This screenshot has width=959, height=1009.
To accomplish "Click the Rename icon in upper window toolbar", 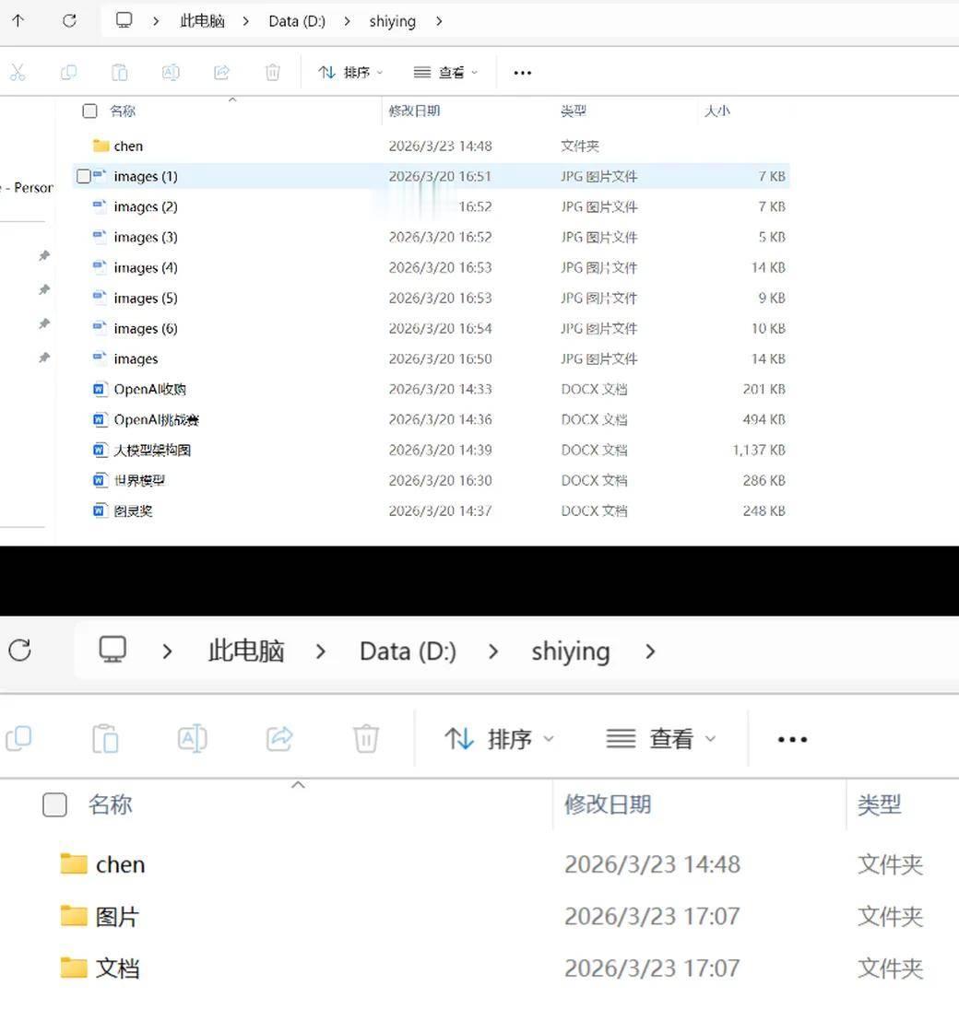I will [171, 72].
